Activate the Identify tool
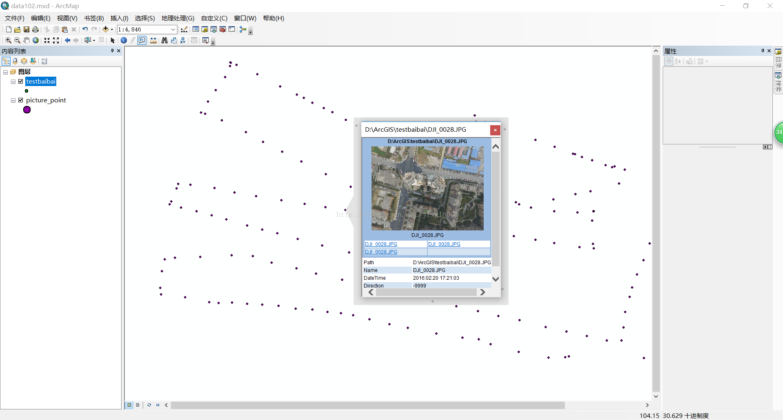Screen dimensions: 783x420 tap(124, 40)
